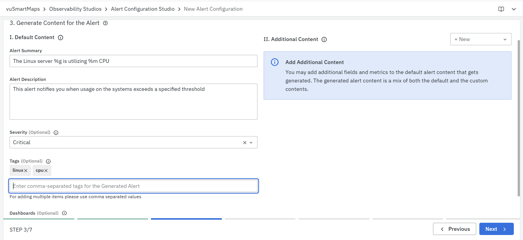Screen dimensions: 523x240
Task: Navigate to Observability Studios breadcrumb
Action: tap(75, 9)
